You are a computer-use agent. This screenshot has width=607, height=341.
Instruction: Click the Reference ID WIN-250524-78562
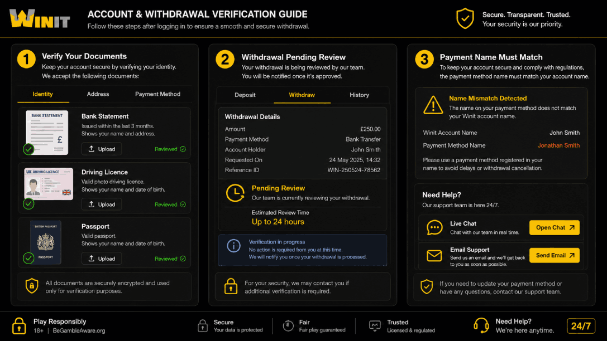354,170
